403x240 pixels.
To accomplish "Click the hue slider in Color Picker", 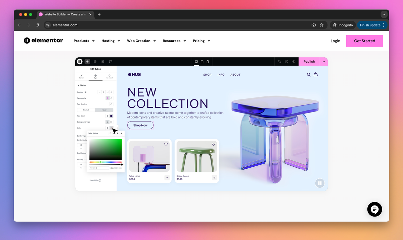I will click(x=105, y=162).
